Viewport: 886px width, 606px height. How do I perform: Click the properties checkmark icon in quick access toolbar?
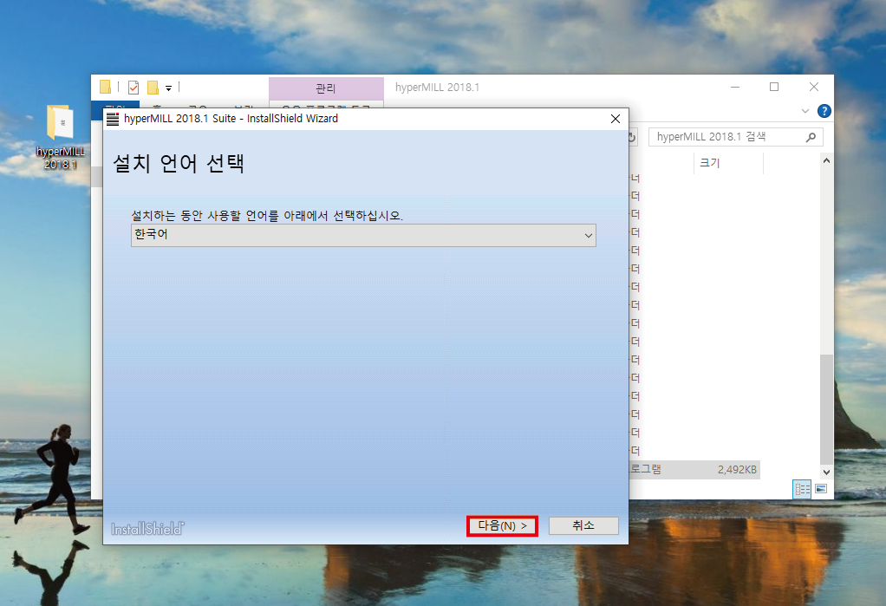[134, 87]
